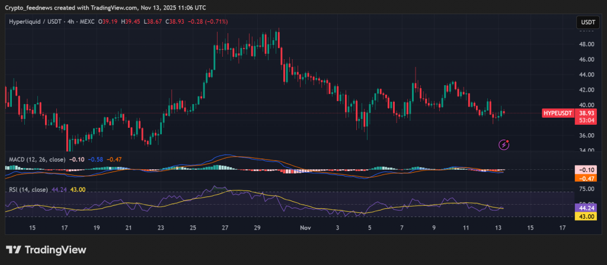Select the MACD (12, 26, close) indicator label
607x265 pixels.
(x=36, y=159)
